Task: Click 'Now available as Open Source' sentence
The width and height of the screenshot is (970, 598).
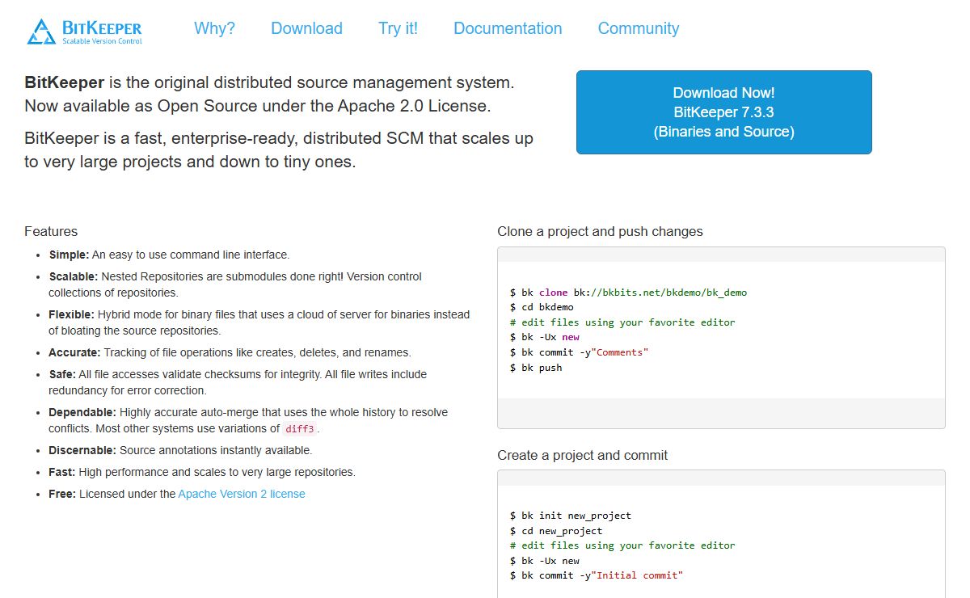Action: point(258,106)
